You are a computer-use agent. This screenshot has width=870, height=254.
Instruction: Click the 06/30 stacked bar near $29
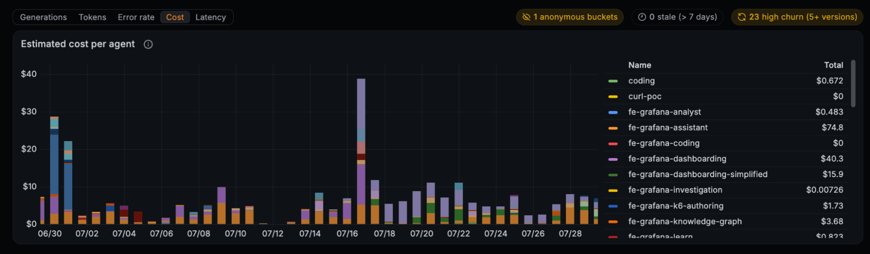point(54,170)
